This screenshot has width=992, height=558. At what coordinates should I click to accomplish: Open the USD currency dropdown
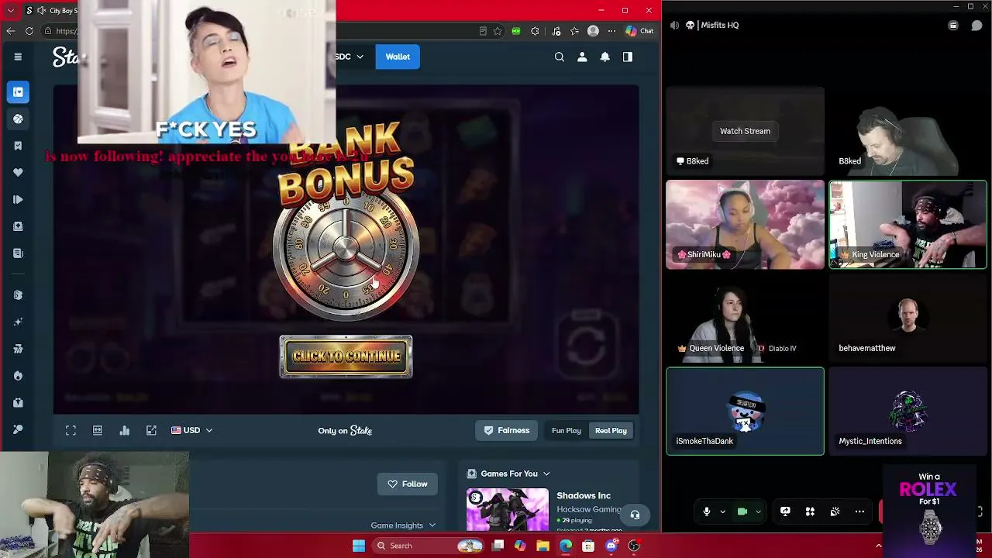[191, 430]
